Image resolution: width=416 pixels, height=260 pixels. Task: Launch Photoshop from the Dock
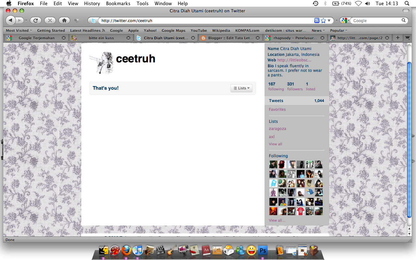click(x=262, y=251)
